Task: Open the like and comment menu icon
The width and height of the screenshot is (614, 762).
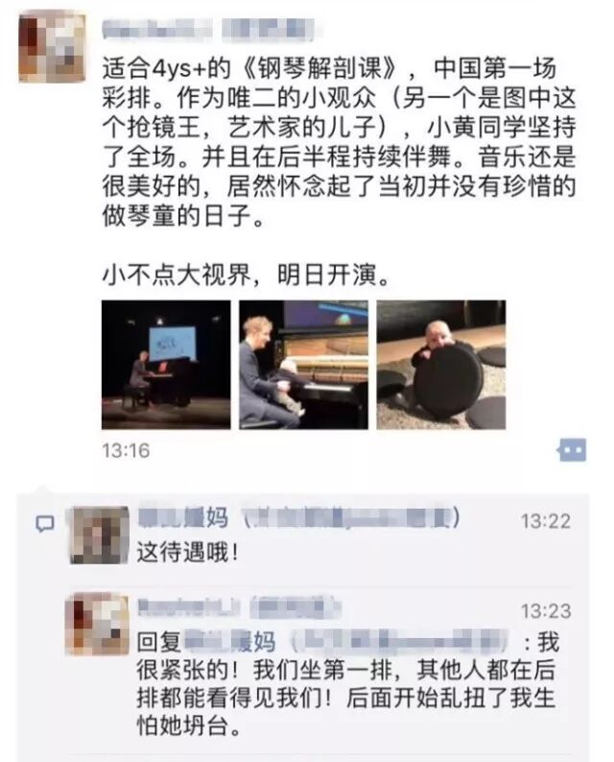Action: pyautogui.click(x=572, y=450)
